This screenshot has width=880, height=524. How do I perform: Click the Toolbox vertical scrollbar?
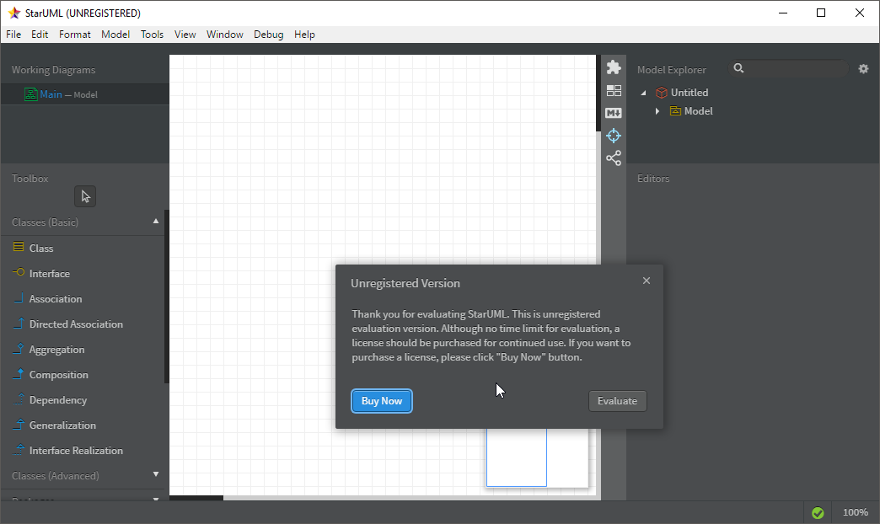tap(167, 297)
